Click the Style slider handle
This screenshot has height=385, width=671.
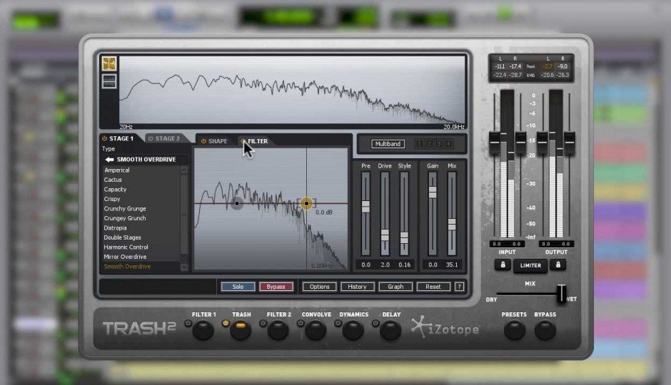click(x=405, y=238)
